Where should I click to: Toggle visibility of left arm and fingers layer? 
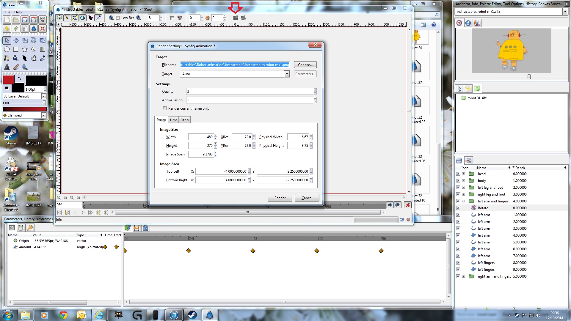[x=458, y=201]
